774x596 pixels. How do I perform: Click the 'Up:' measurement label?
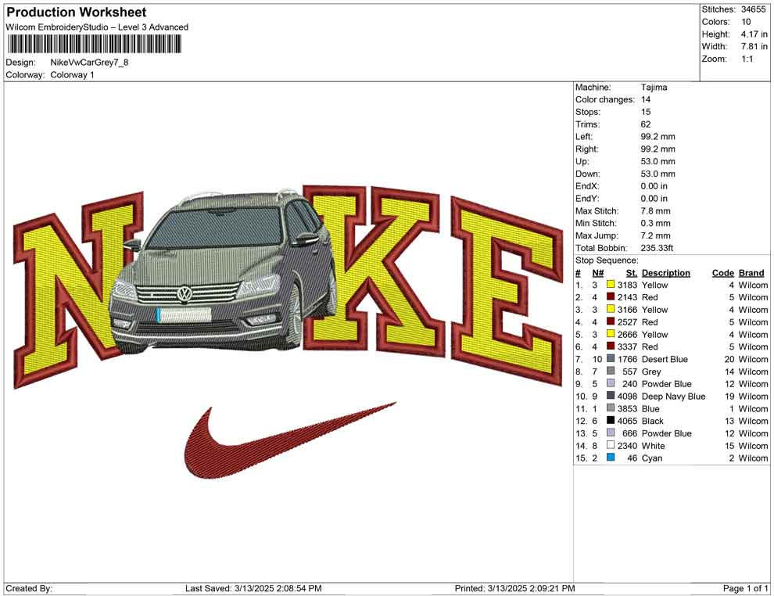tap(582, 161)
